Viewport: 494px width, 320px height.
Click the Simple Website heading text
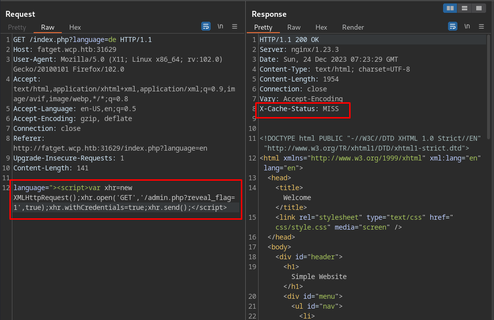pos(319,277)
